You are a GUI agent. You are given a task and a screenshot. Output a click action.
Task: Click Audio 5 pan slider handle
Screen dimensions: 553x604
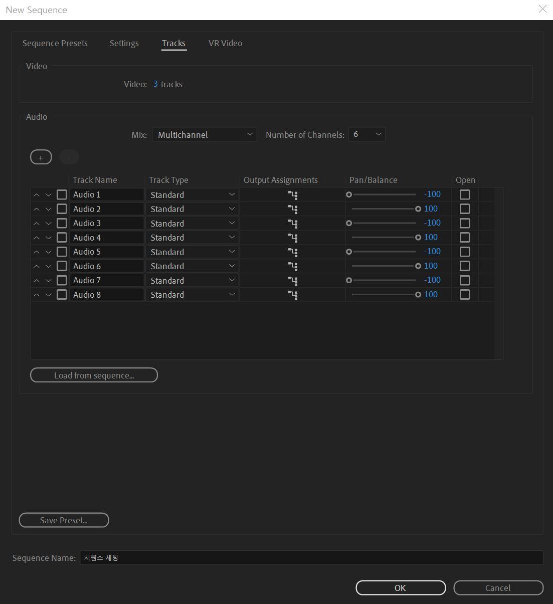click(x=349, y=252)
